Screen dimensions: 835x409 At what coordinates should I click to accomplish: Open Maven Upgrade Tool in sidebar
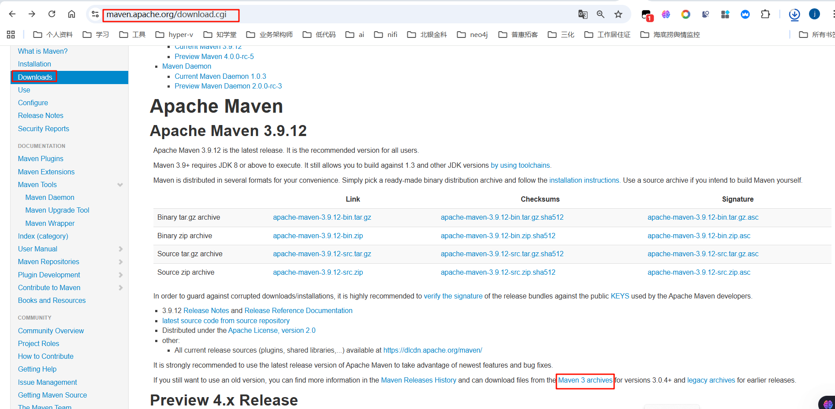57,210
